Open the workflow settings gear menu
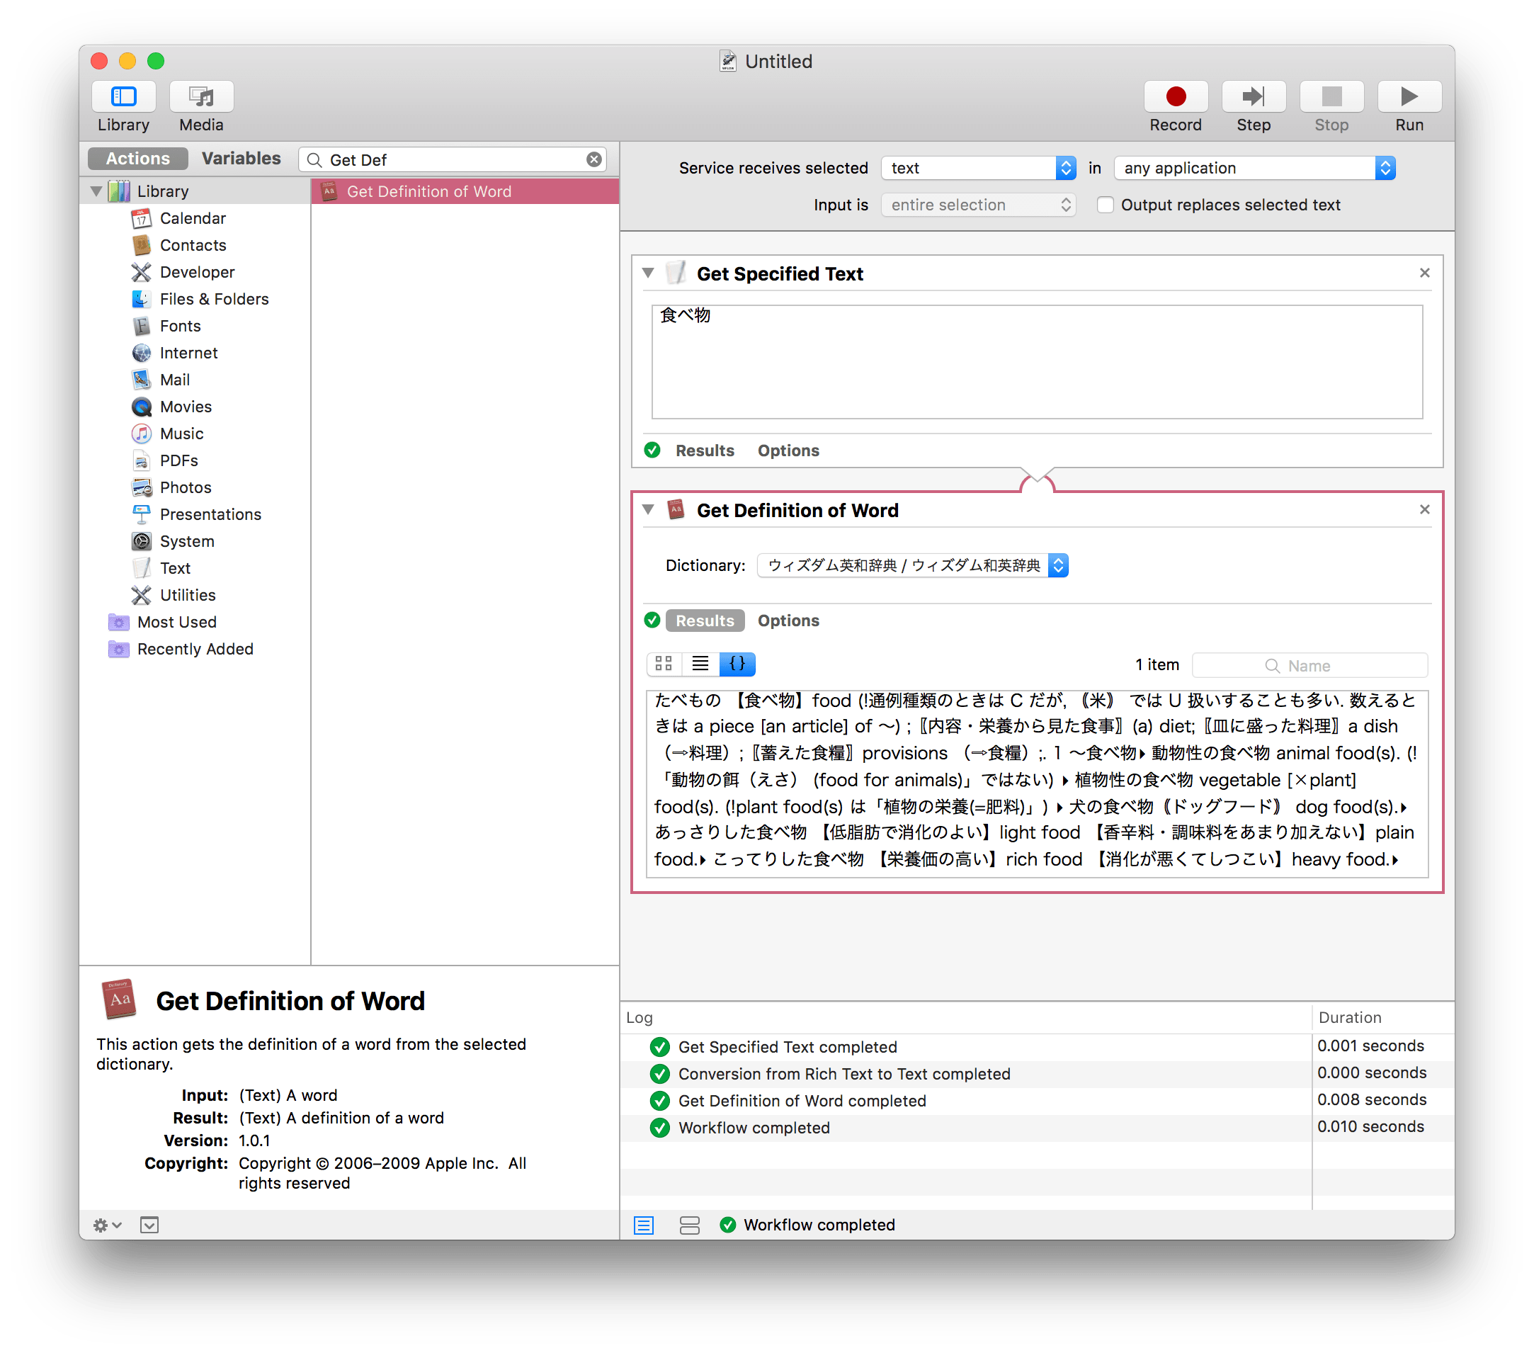Image resolution: width=1534 pixels, height=1353 pixels. pyautogui.click(x=105, y=1225)
